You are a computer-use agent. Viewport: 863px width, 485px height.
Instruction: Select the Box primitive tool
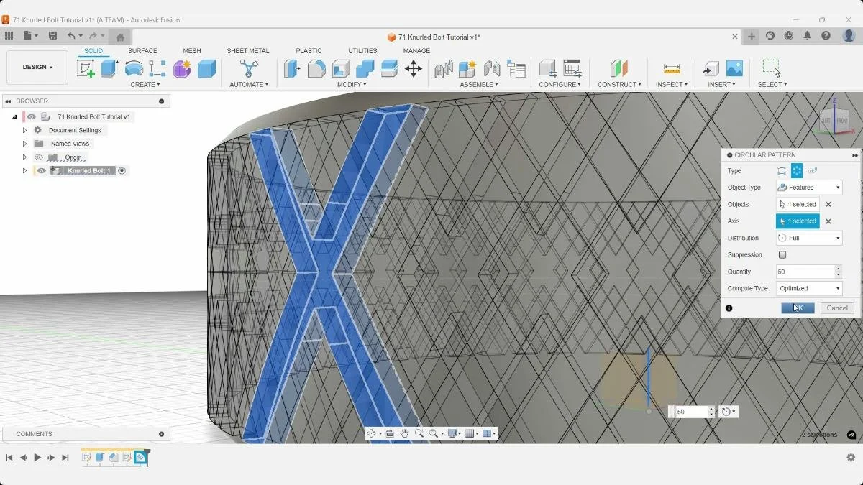206,68
